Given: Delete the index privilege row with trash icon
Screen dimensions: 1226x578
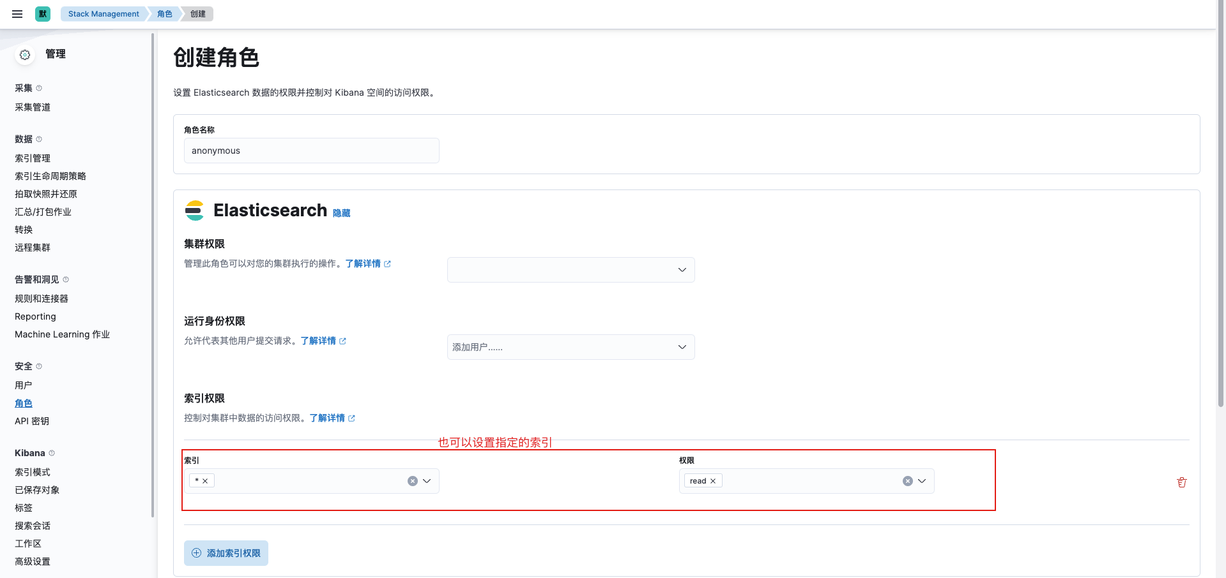Looking at the screenshot, I should (x=1182, y=482).
